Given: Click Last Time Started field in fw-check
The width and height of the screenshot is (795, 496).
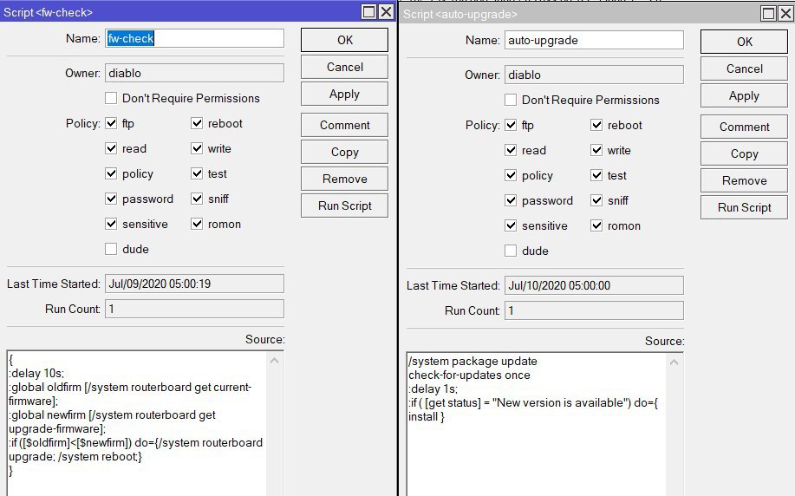Looking at the screenshot, I should (x=195, y=284).
